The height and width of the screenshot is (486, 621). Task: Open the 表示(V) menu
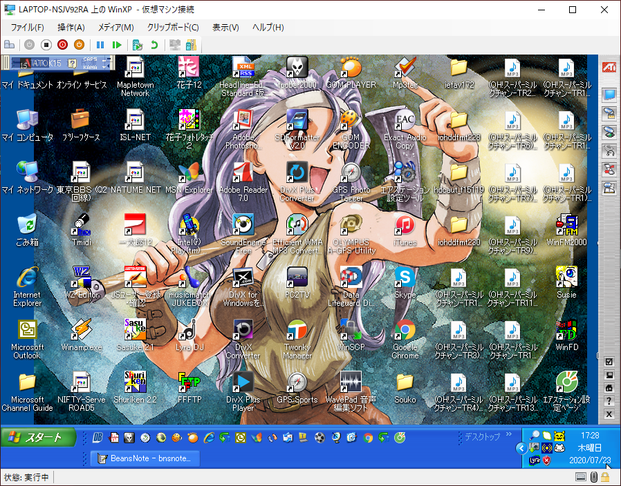coord(225,28)
